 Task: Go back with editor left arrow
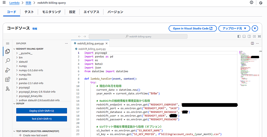pos(79,36)
